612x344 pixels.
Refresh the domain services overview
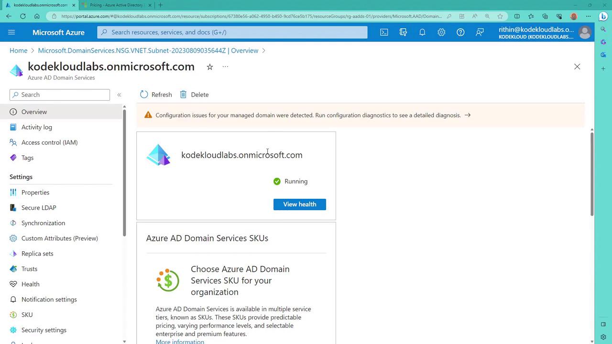(156, 95)
